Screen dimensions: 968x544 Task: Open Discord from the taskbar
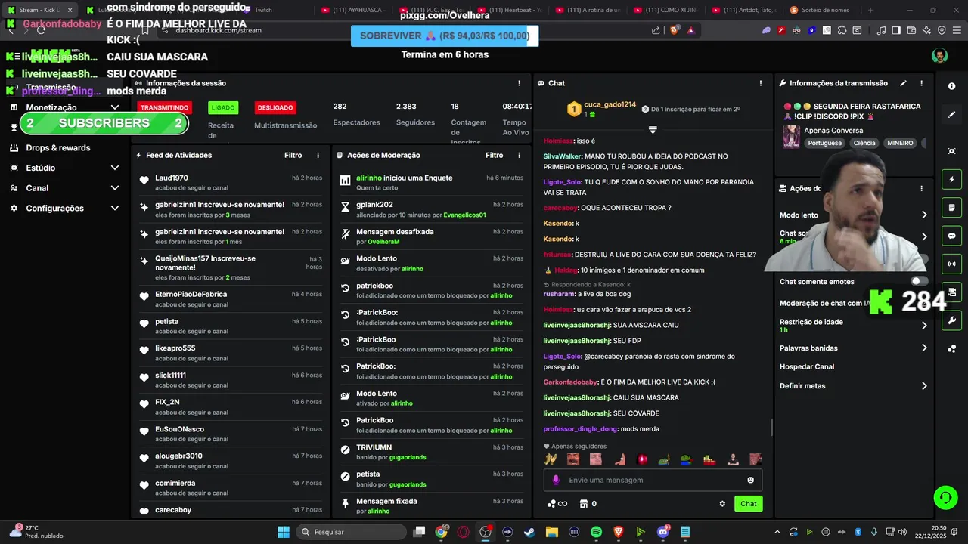663,532
